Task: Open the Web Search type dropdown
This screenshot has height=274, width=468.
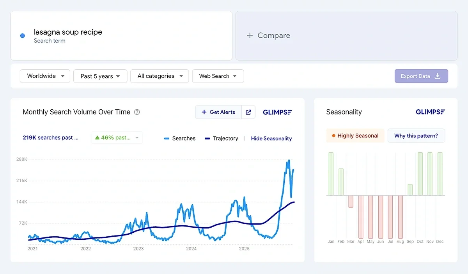Action: point(218,76)
